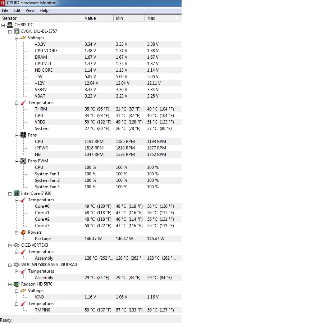
Task: Click the HWMonitor red H app icon
Action: point(2,3)
